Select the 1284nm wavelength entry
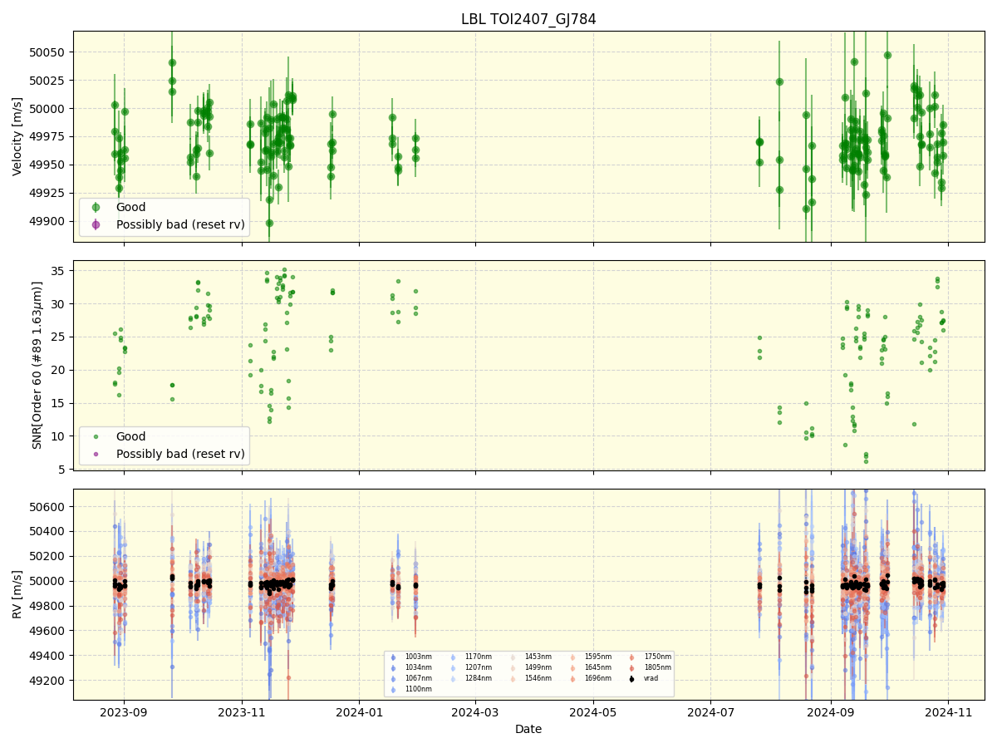 click(x=454, y=678)
